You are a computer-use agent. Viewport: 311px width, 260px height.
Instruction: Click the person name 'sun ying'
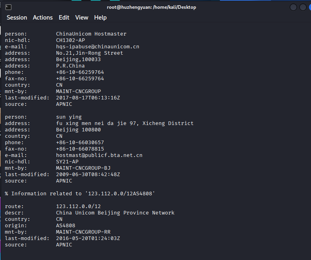(69, 117)
